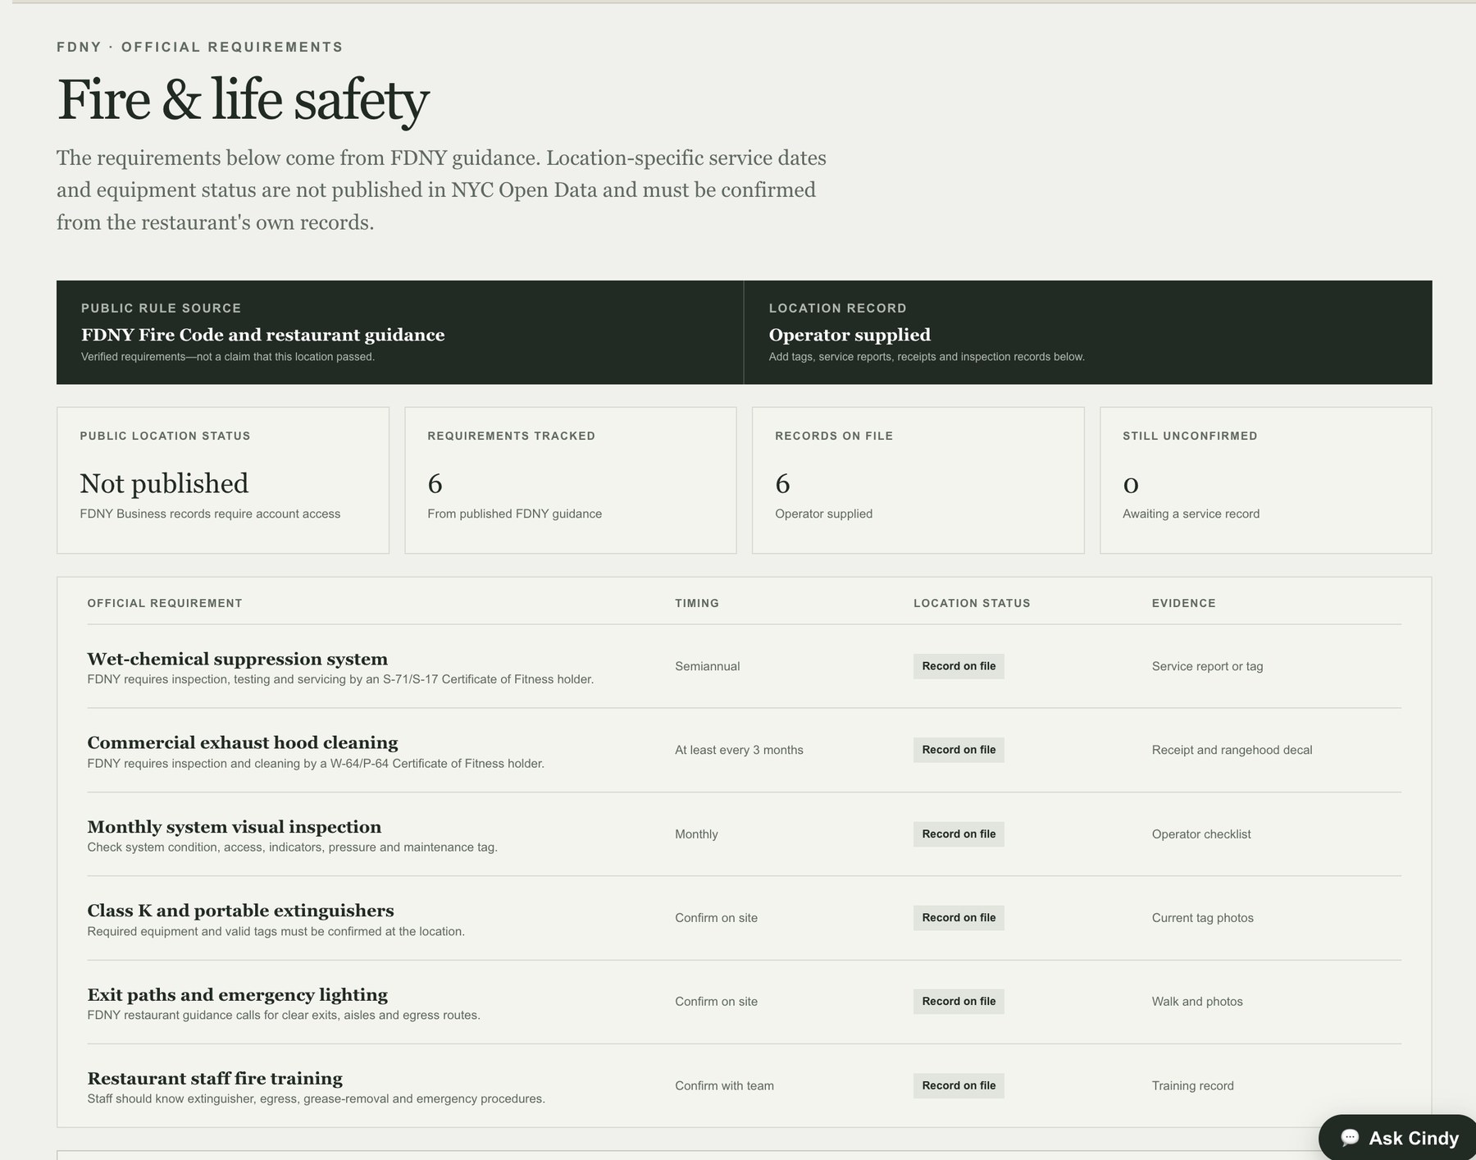
Task: Click the Official Requirement column header
Action: tap(165, 603)
